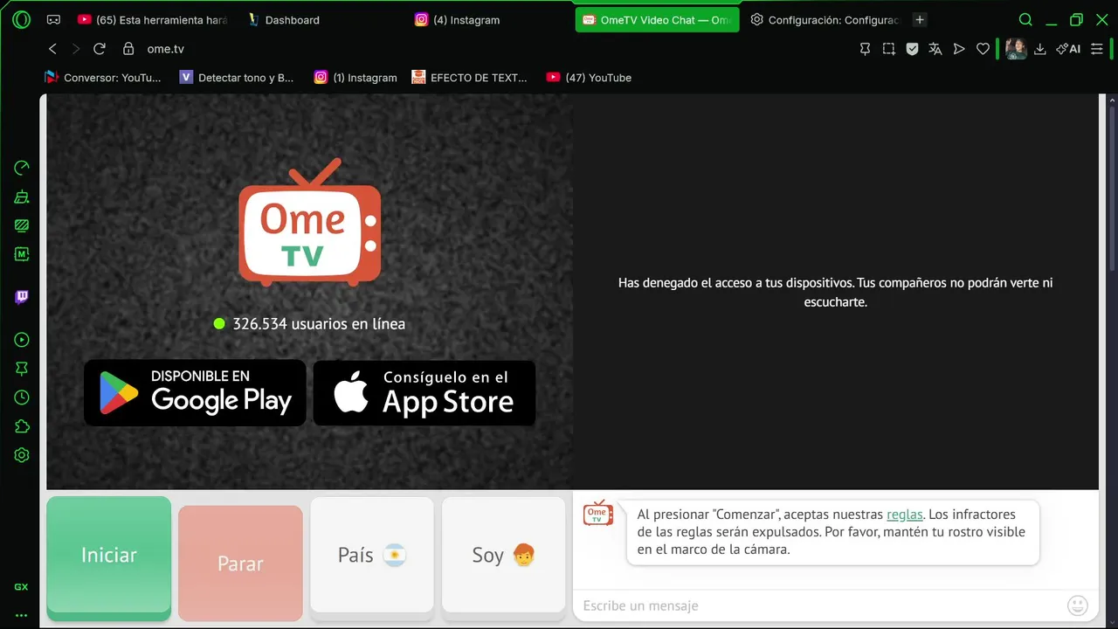The height and width of the screenshot is (629, 1118).
Task: Open GX Control speedometer in sidebar
Action: (x=22, y=168)
